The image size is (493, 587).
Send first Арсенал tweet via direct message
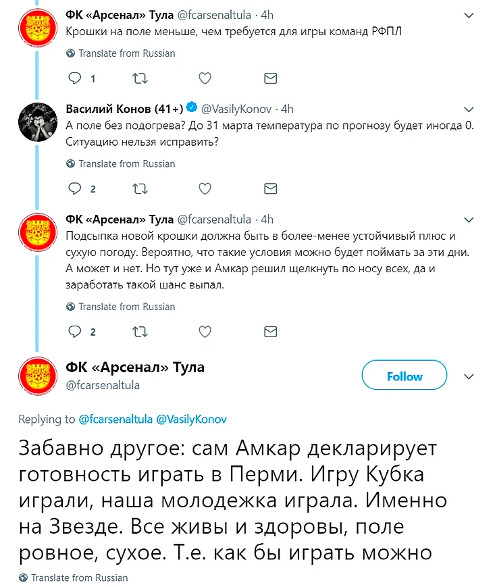point(270,78)
